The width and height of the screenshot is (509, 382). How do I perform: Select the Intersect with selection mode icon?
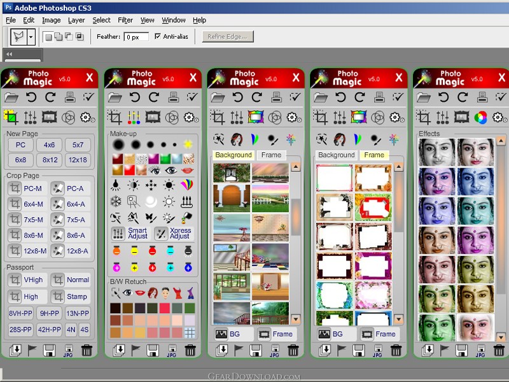click(x=80, y=36)
